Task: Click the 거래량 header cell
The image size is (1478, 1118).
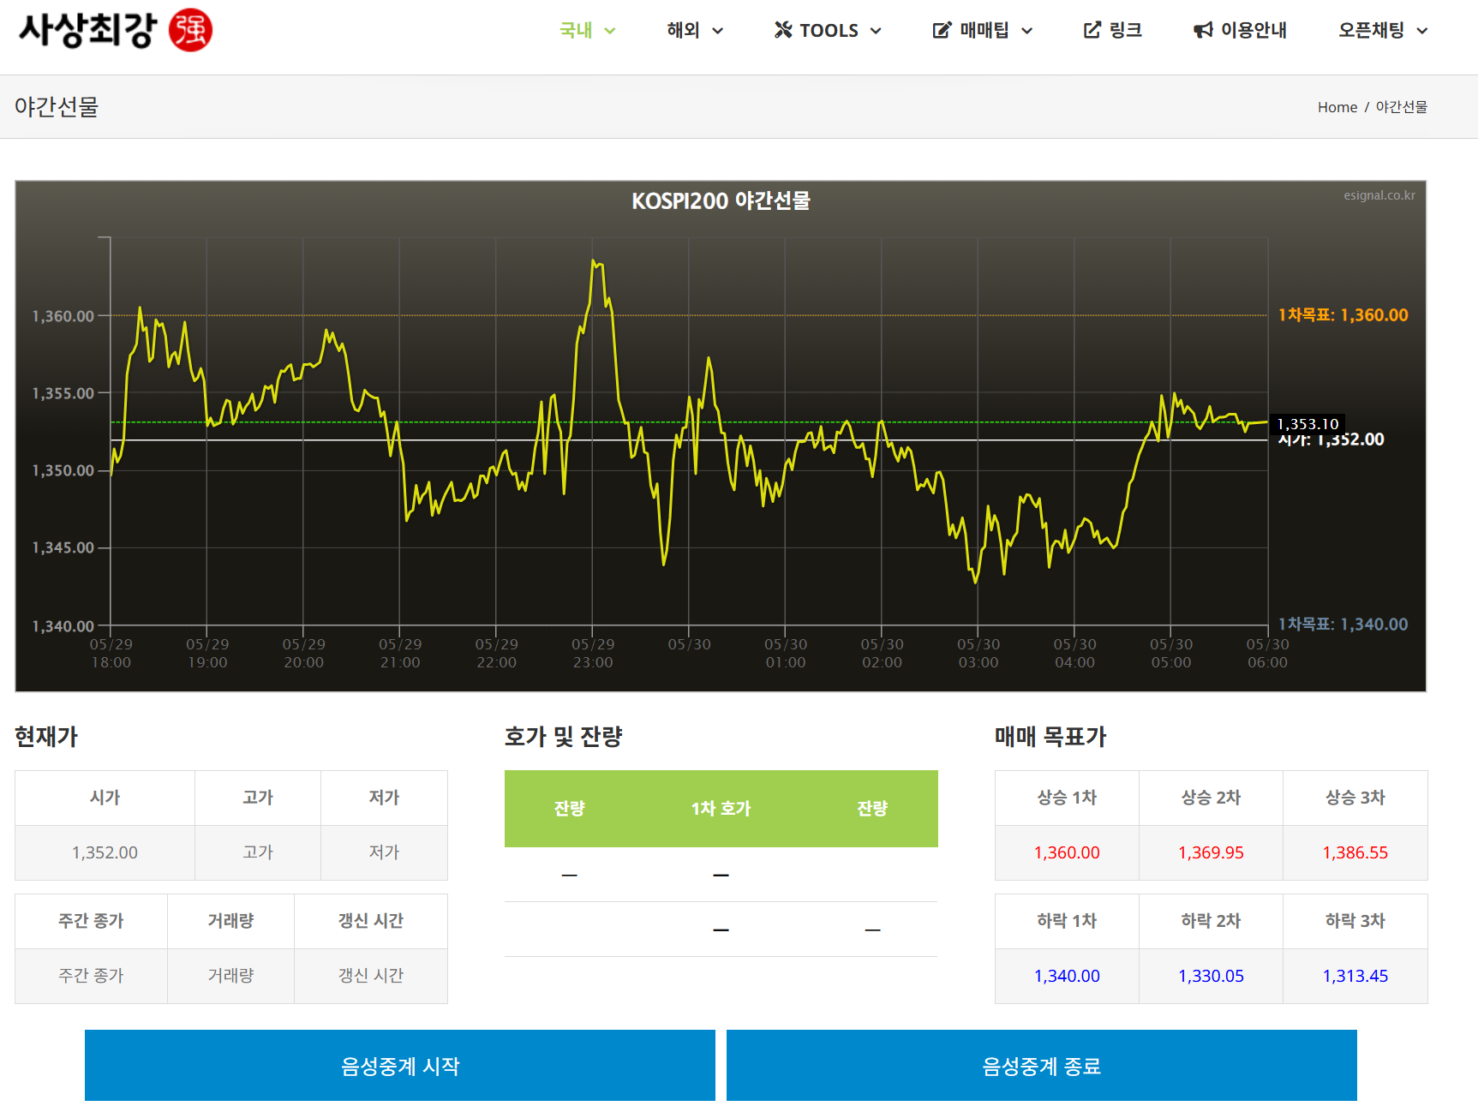Action: coord(230,921)
